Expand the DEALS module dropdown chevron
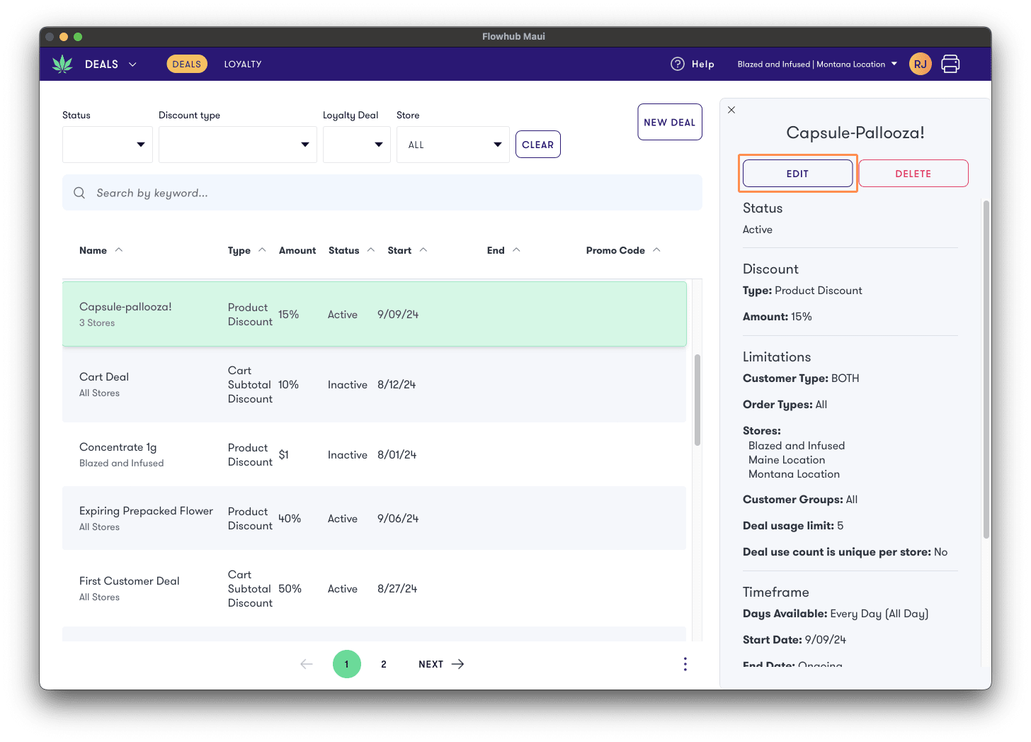Image resolution: width=1031 pixels, height=742 pixels. pyautogui.click(x=132, y=64)
